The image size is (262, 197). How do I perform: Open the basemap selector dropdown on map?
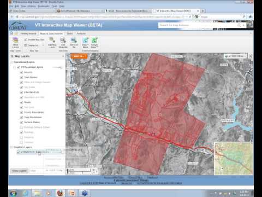236,56
